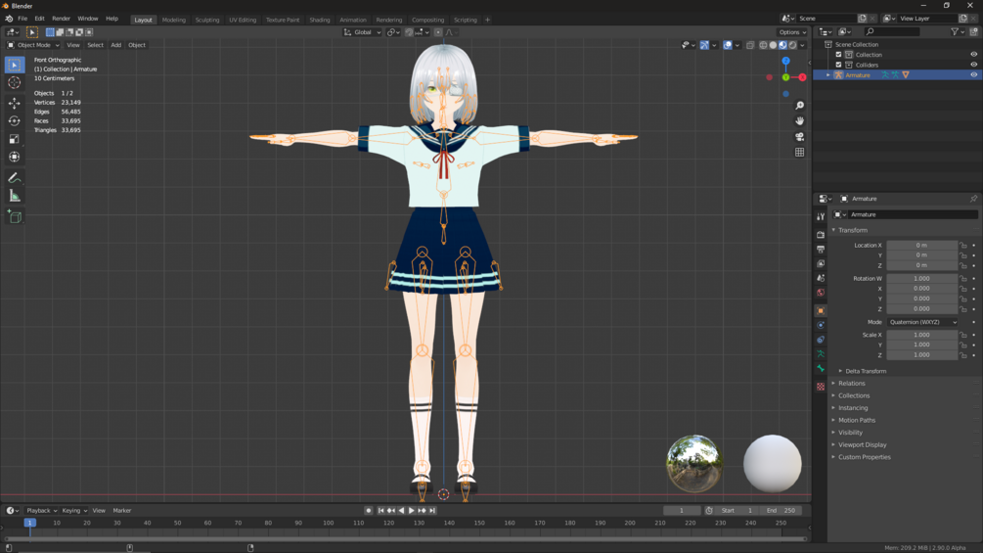Lock the Location X value
983x553 pixels.
click(x=963, y=245)
